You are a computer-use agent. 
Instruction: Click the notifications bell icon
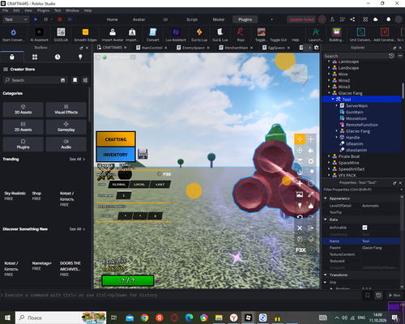[388, 19]
